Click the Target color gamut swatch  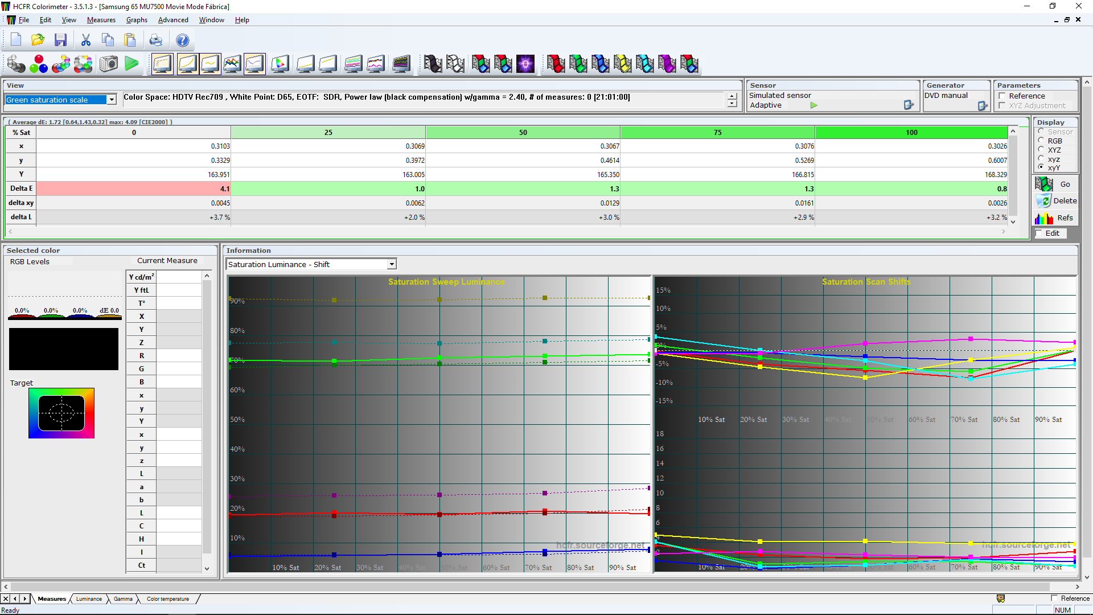coord(61,413)
